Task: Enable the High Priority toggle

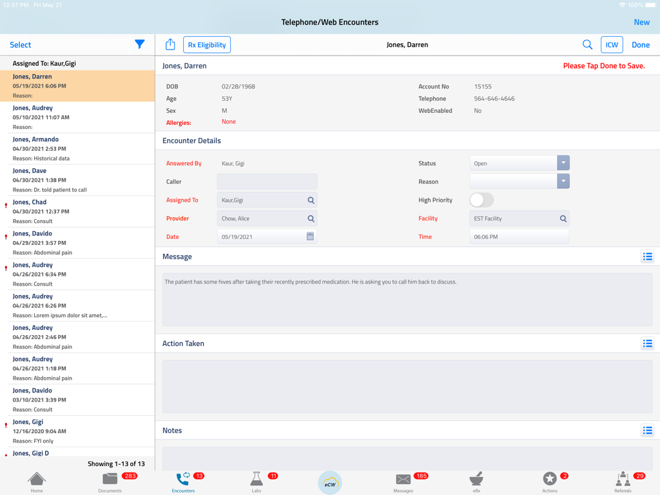Action: (x=481, y=200)
